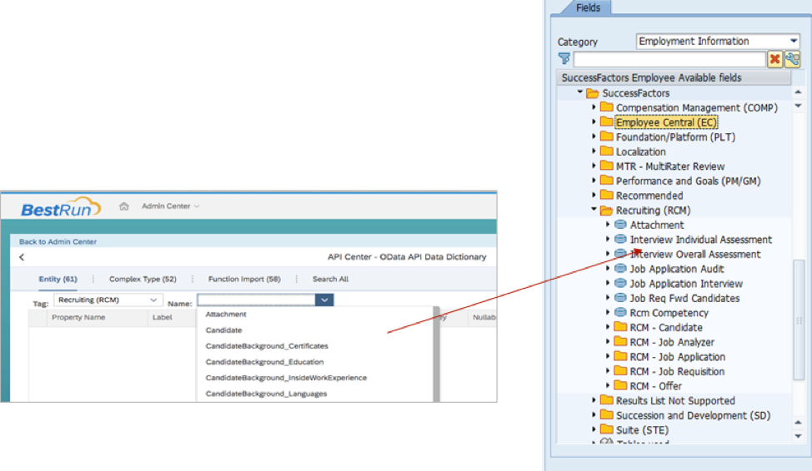The width and height of the screenshot is (812, 471).
Task: Click the Property Name column header
Action: pyautogui.click(x=78, y=317)
